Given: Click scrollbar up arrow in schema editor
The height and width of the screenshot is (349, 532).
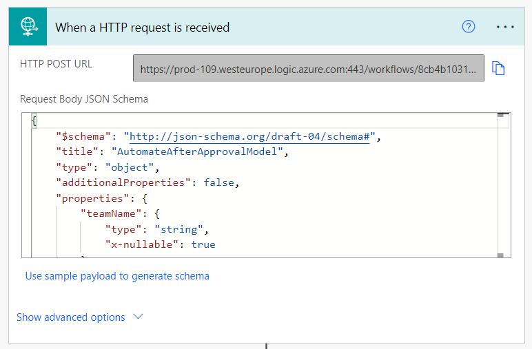Looking at the screenshot, I should (x=500, y=116).
